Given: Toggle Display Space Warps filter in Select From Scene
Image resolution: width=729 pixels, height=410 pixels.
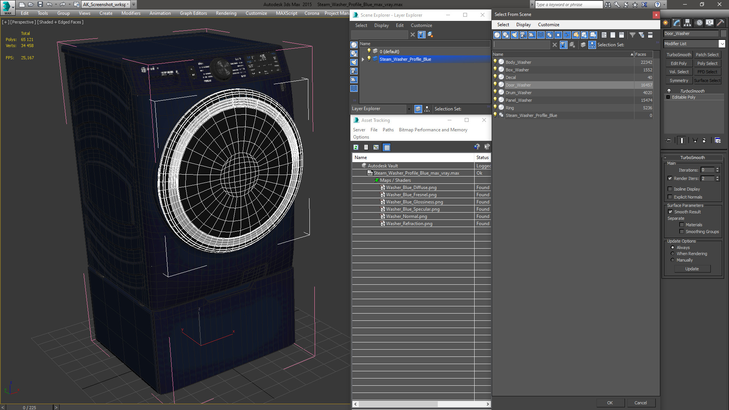Looking at the screenshot, I should tap(541, 35).
